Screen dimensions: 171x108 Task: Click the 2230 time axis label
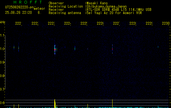166,23
